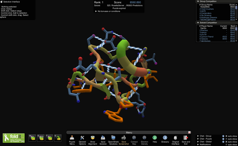The image size is (238, 146).
Task: Click the Group Competition scrollbar thumb
Action: 236,7
